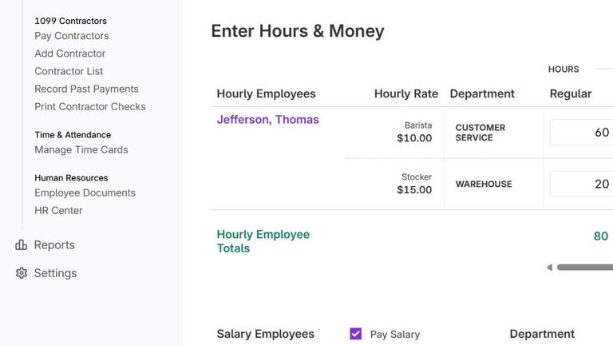Open Print Contractor Checks
The width and height of the screenshot is (613, 345).
point(90,107)
